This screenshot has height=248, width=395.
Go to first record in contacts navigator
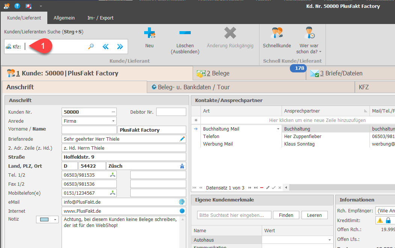(x=194, y=188)
